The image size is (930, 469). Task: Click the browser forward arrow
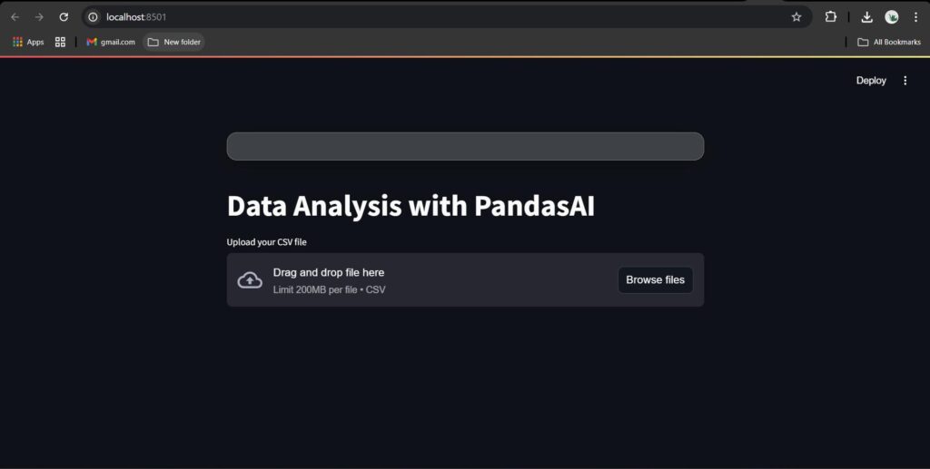coord(39,17)
